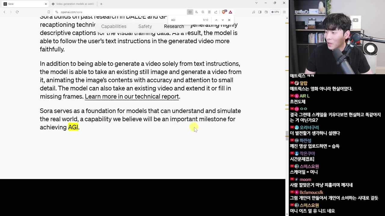Click chat username Bcfamoucsfk
The image size is (385, 216).
click(311, 192)
